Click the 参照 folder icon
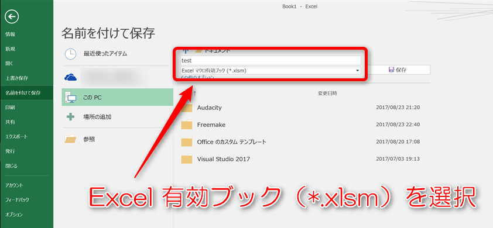 tap(70, 139)
